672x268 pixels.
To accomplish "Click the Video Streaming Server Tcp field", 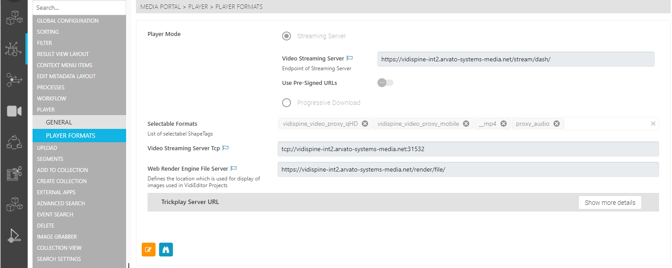I will pos(468,149).
